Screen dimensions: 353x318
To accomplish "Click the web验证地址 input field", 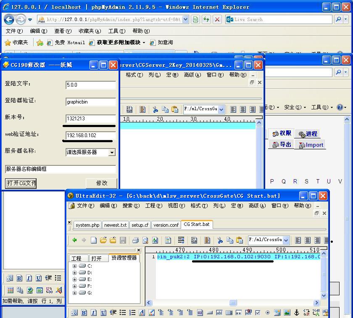I will click(x=91, y=135).
